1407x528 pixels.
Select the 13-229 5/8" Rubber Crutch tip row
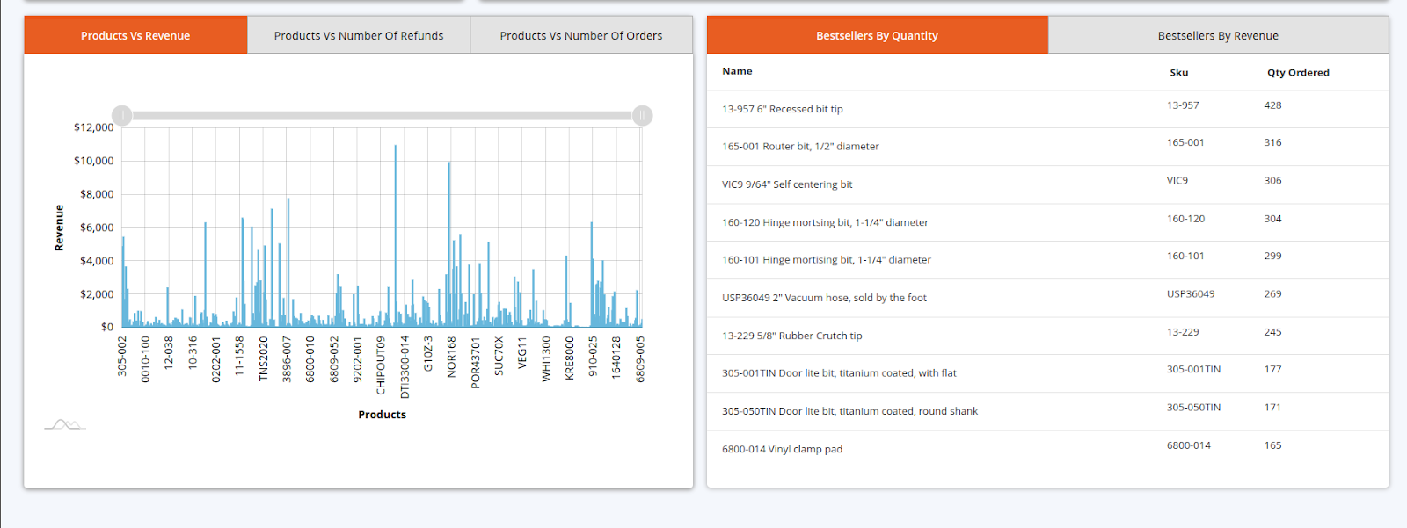(x=791, y=336)
